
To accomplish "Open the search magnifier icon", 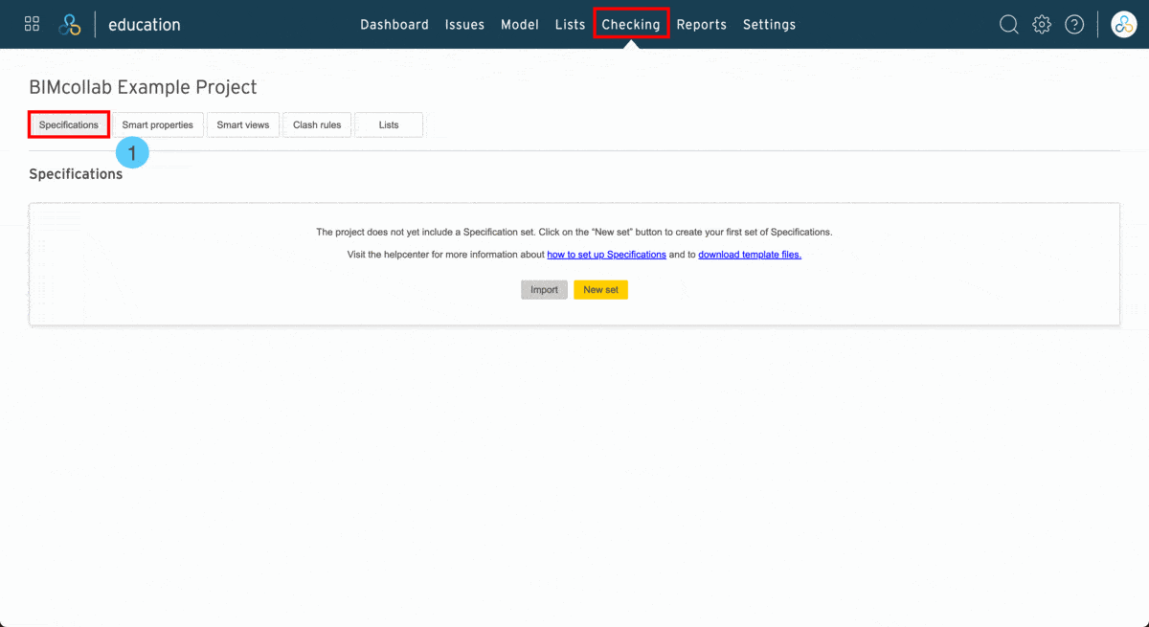I will (x=1008, y=24).
